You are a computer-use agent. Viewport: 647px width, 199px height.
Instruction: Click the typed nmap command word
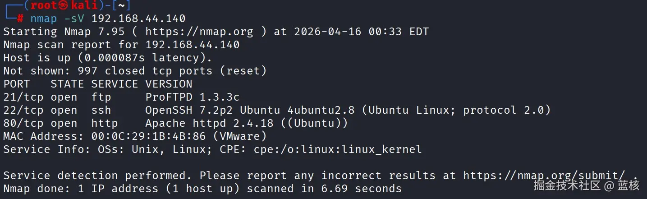pyautogui.click(x=44, y=19)
